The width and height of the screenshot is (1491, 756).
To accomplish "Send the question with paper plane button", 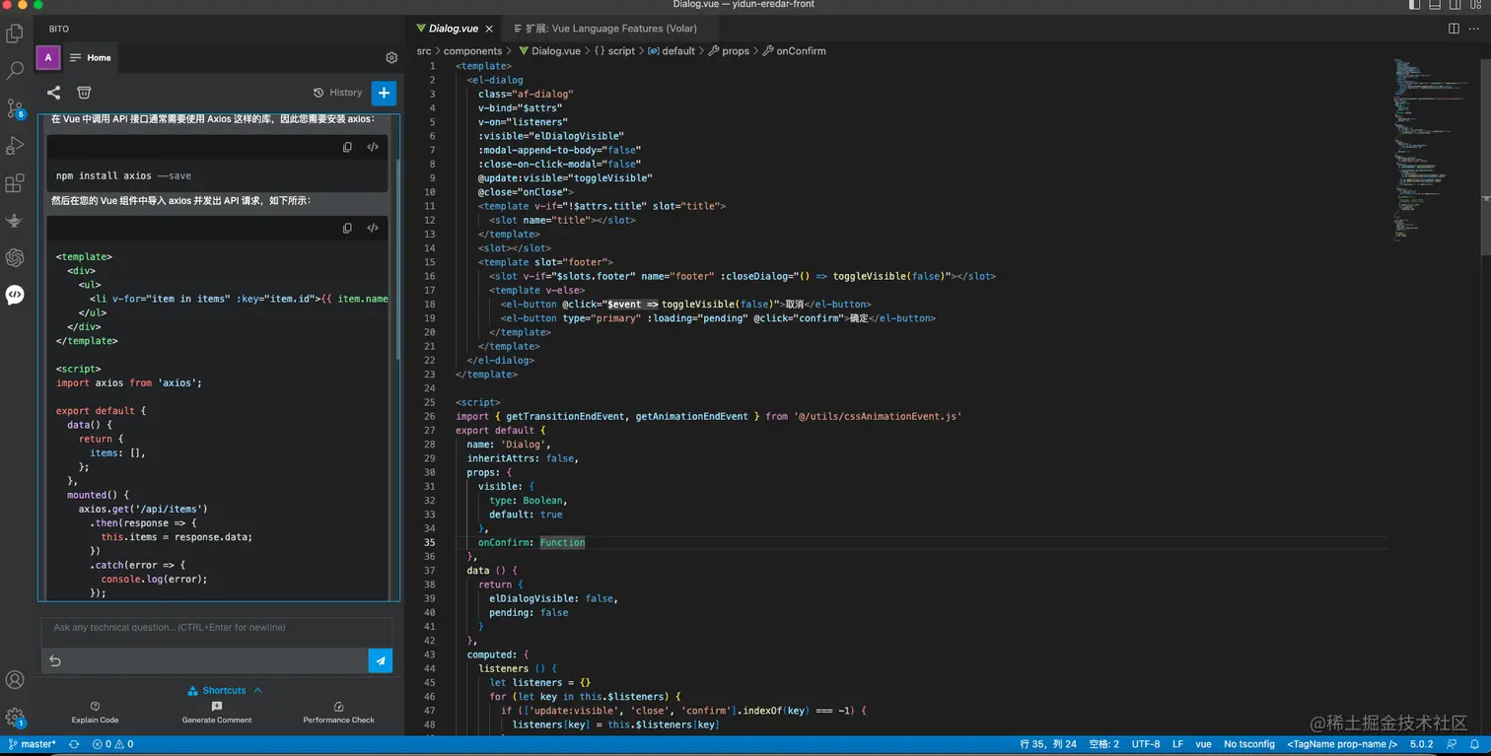I will click(x=380, y=660).
